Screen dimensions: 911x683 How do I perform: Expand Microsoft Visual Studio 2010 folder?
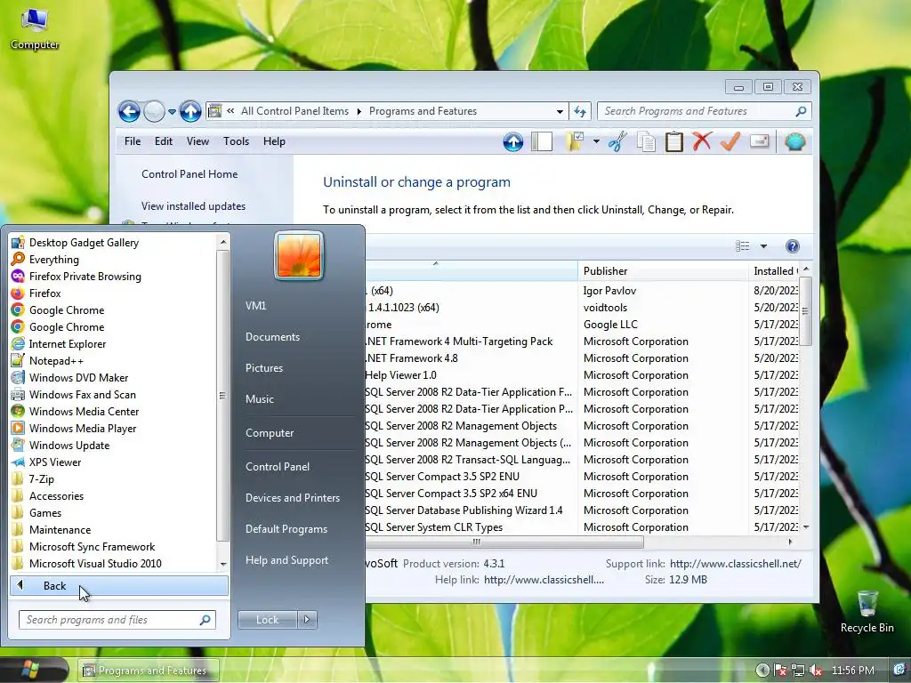pyautogui.click(x=95, y=563)
